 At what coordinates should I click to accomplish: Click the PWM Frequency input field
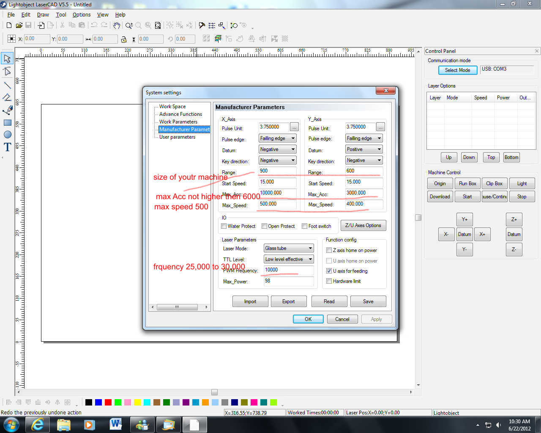(x=289, y=270)
